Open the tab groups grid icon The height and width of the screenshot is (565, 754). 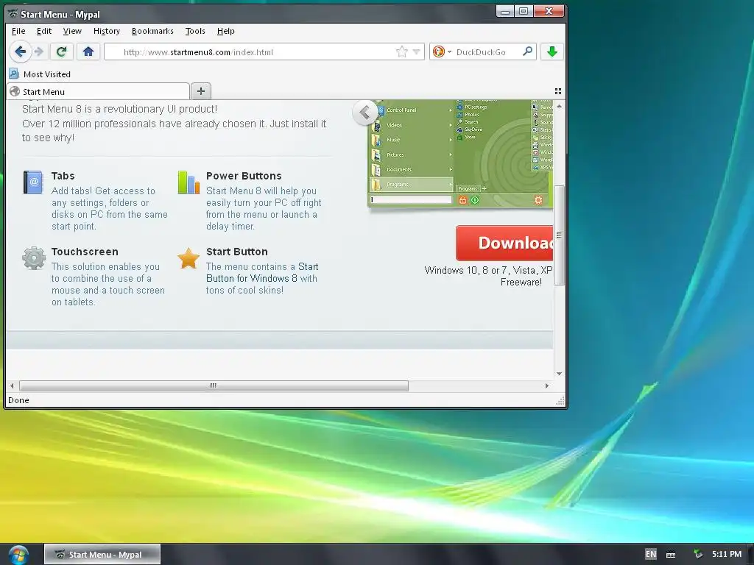tap(558, 90)
